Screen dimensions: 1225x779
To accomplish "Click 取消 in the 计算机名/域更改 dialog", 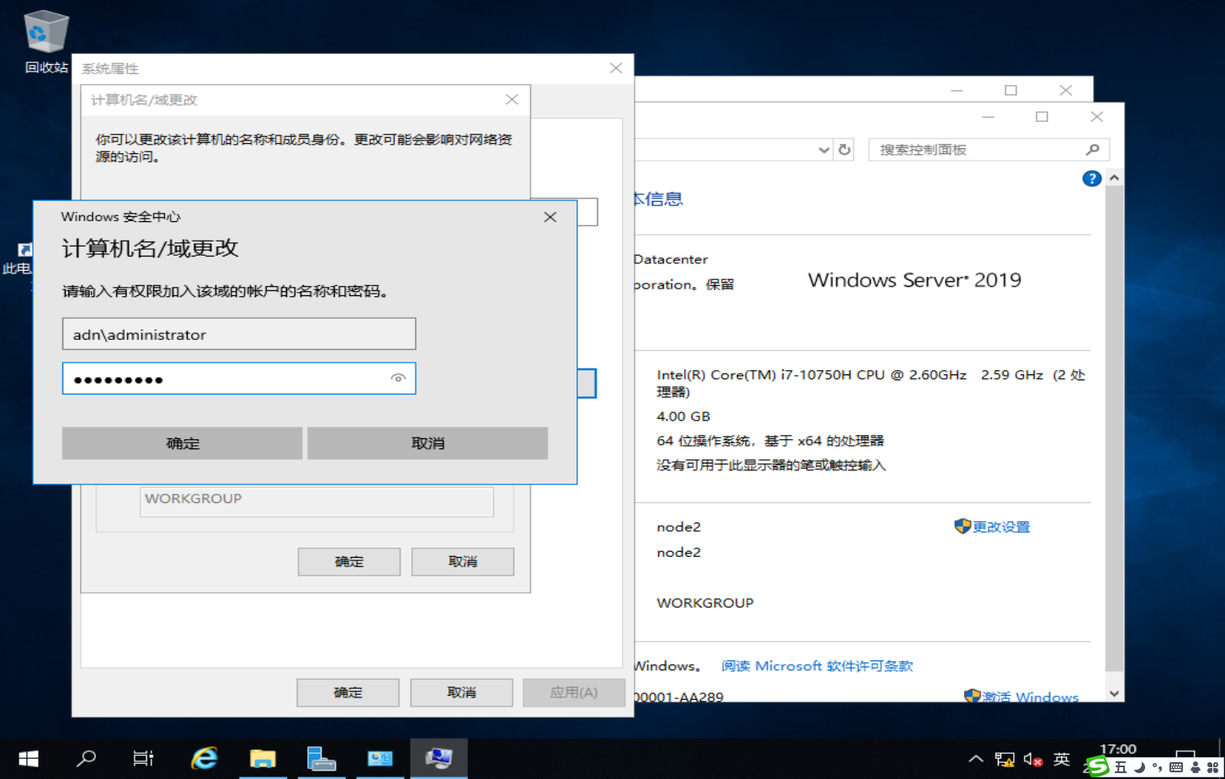I will click(x=463, y=562).
